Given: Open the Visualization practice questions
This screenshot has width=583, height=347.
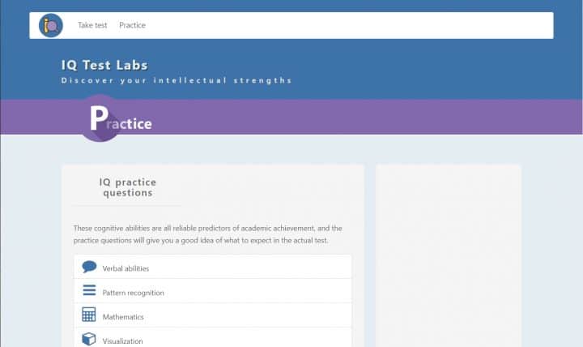Looking at the screenshot, I should (122, 341).
